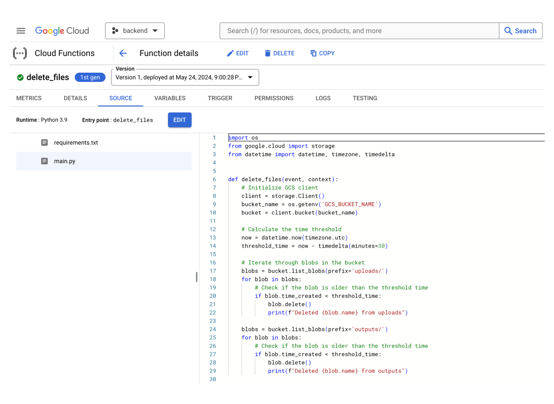Open the VARIABLES tab
The height and width of the screenshot is (404, 554).
(170, 98)
